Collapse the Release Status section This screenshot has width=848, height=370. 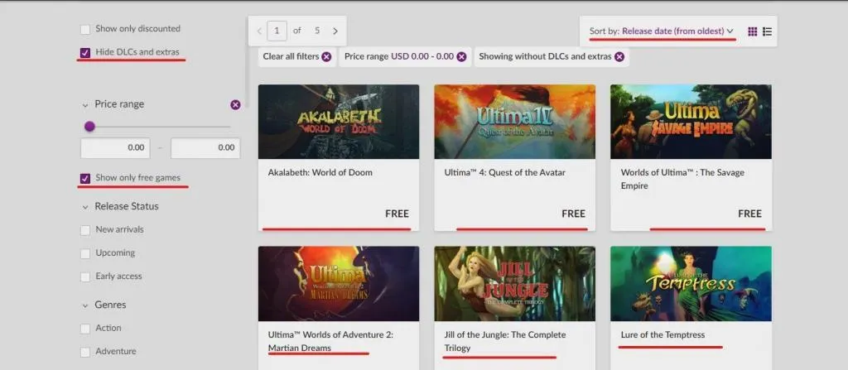click(x=85, y=207)
